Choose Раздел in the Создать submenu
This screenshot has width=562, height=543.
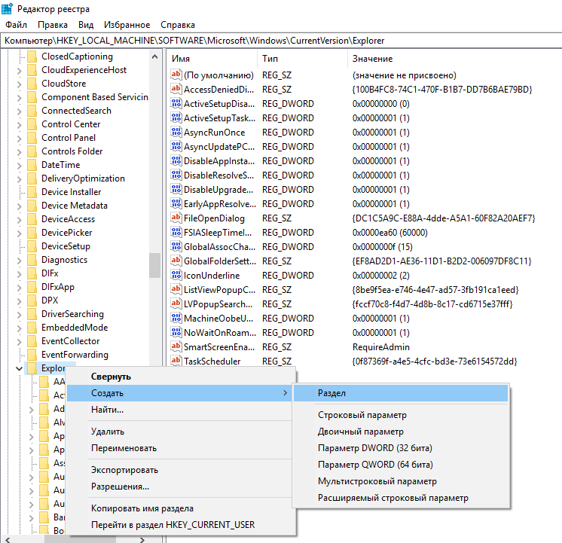400,393
